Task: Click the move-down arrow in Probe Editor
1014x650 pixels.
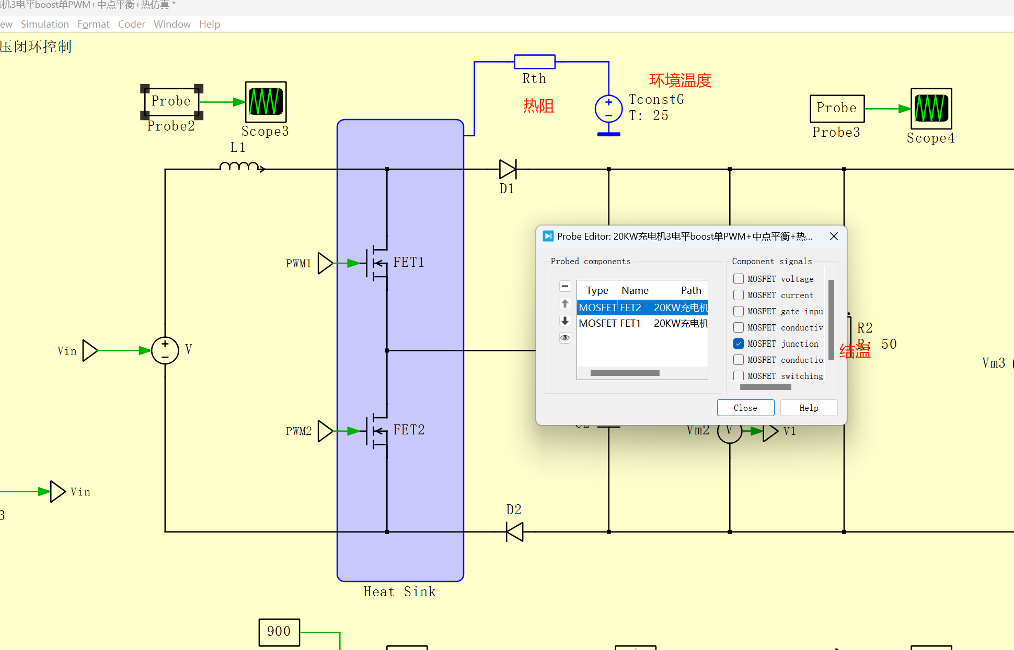Action: pos(565,321)
